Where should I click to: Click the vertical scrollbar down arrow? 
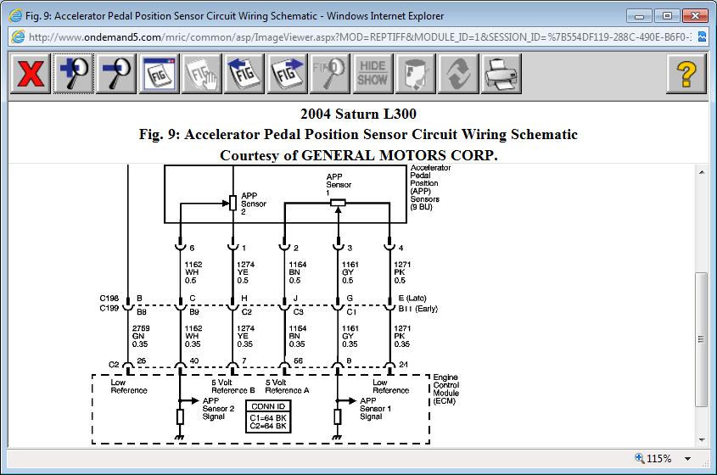click(702, 439)
